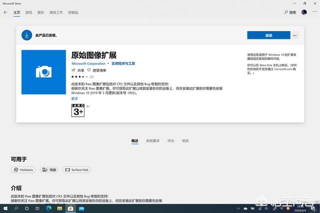
Task: Click the battery tray icon
Action: 252,209
